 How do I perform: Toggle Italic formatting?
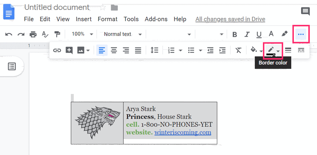(247, 34)
